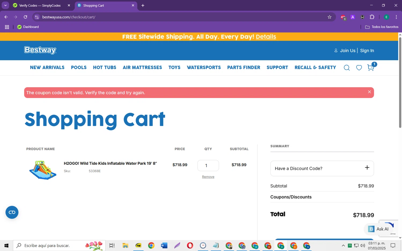Reload the current page

coord(25,17)
